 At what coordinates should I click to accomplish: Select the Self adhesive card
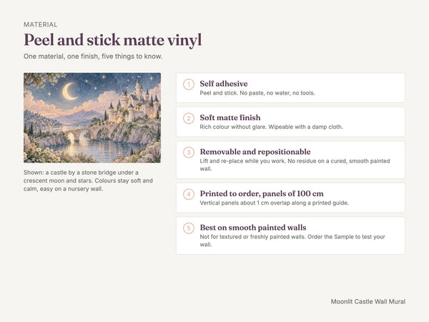(x=290, y=88)
